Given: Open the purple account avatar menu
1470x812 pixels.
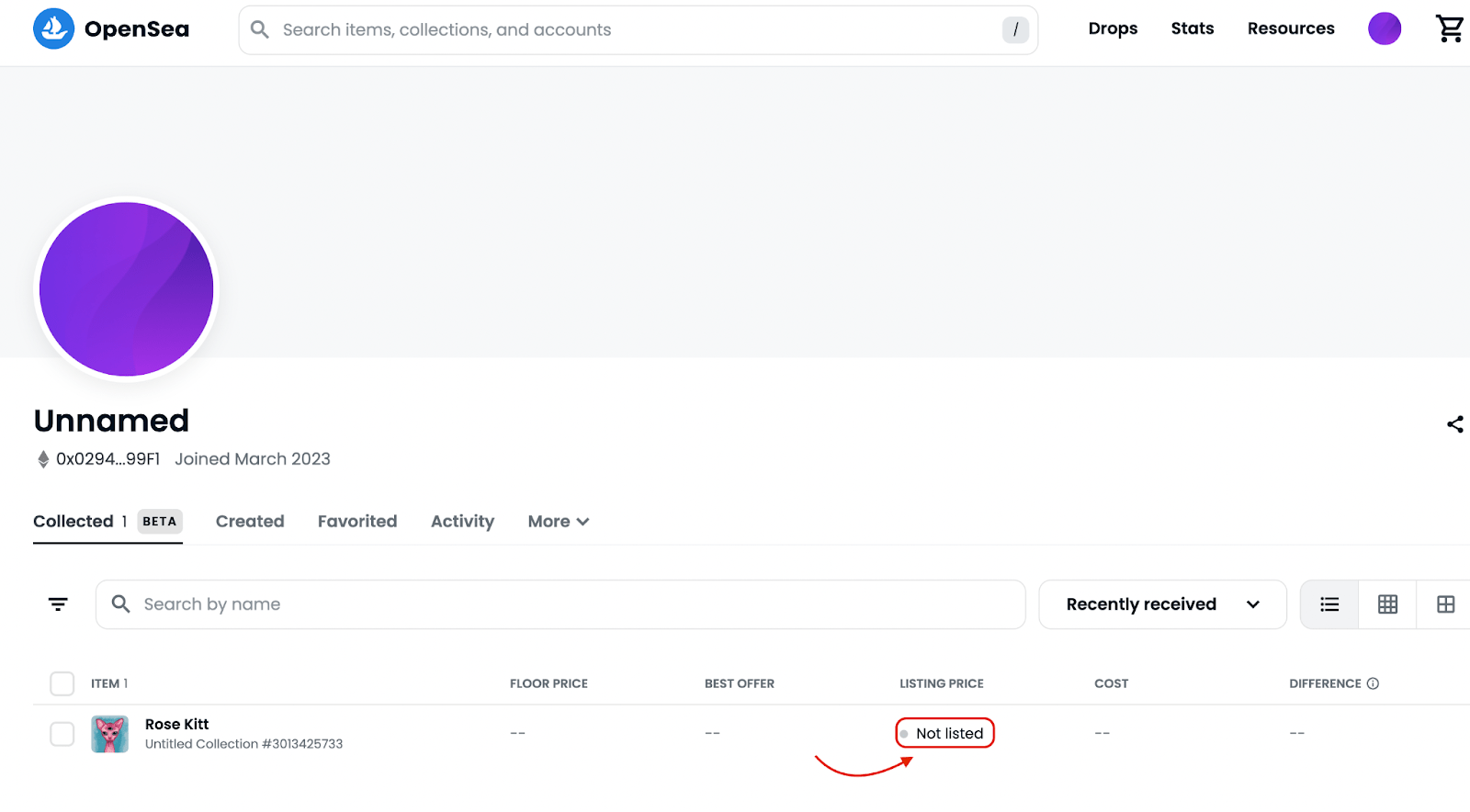Looking at the screenshot, I should pos(1384,28).
